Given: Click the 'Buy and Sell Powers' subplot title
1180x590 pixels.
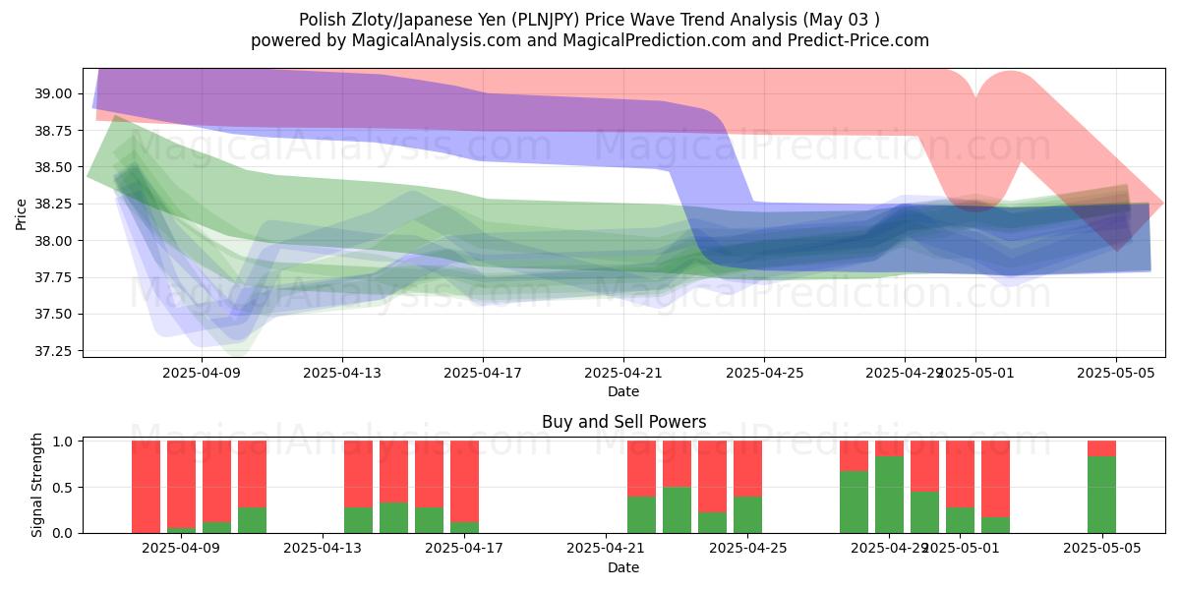Looking at the screenshot, I should coord(623,422).
